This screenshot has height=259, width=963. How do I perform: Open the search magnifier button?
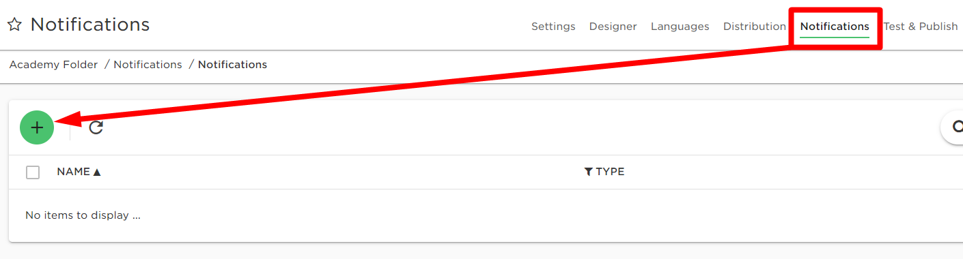[x=955, y=127]
